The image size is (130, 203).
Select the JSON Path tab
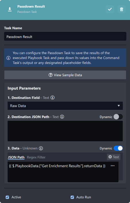[x=16, y=157]
